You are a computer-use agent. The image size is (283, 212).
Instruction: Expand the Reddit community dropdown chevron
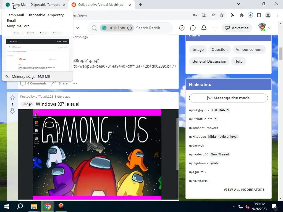pyautogui.click(x=77, y=28)
